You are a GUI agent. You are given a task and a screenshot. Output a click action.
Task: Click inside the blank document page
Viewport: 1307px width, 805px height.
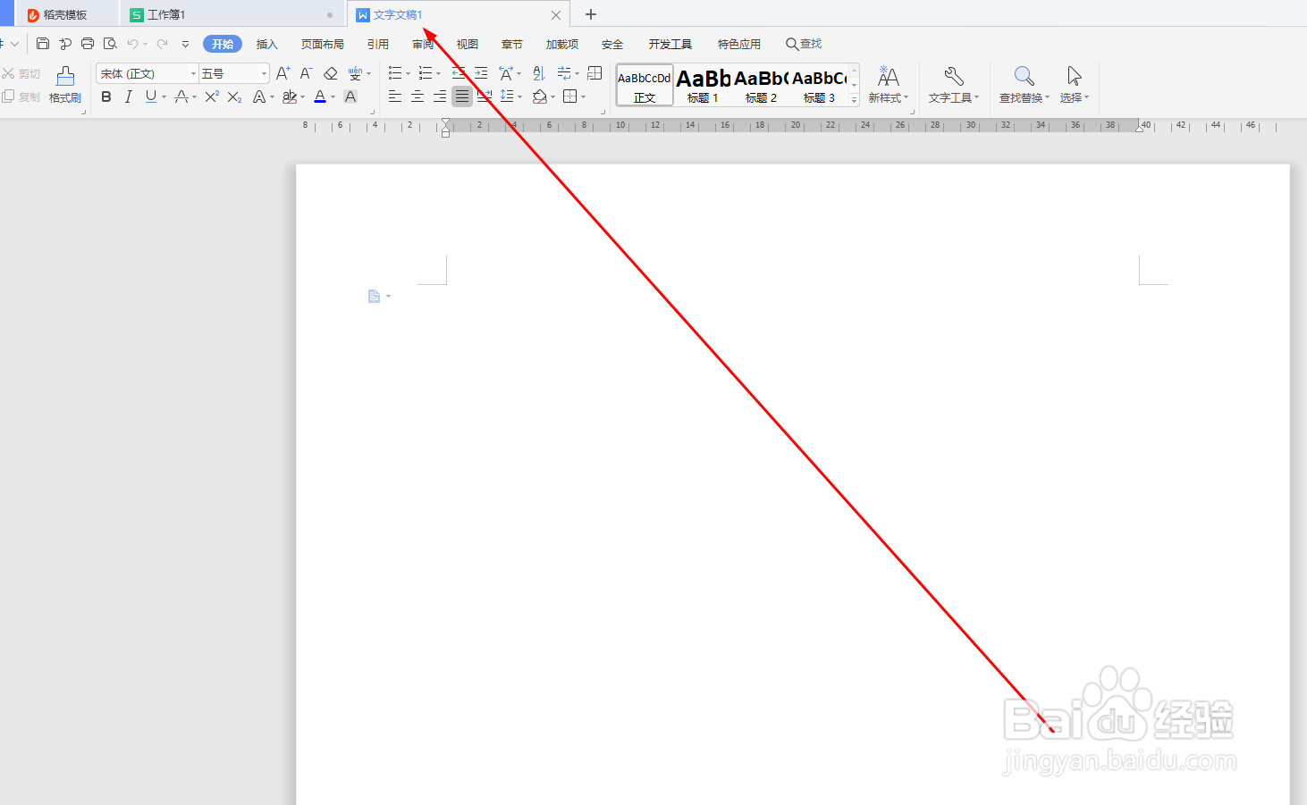(x=792, y=483)
